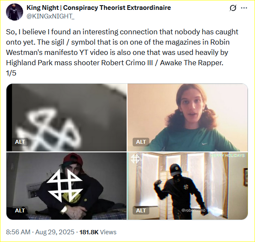Viewport: 255px width, 242px height.
Task: Click the 8:56 AM timestamp
Action: coord(18,232)
